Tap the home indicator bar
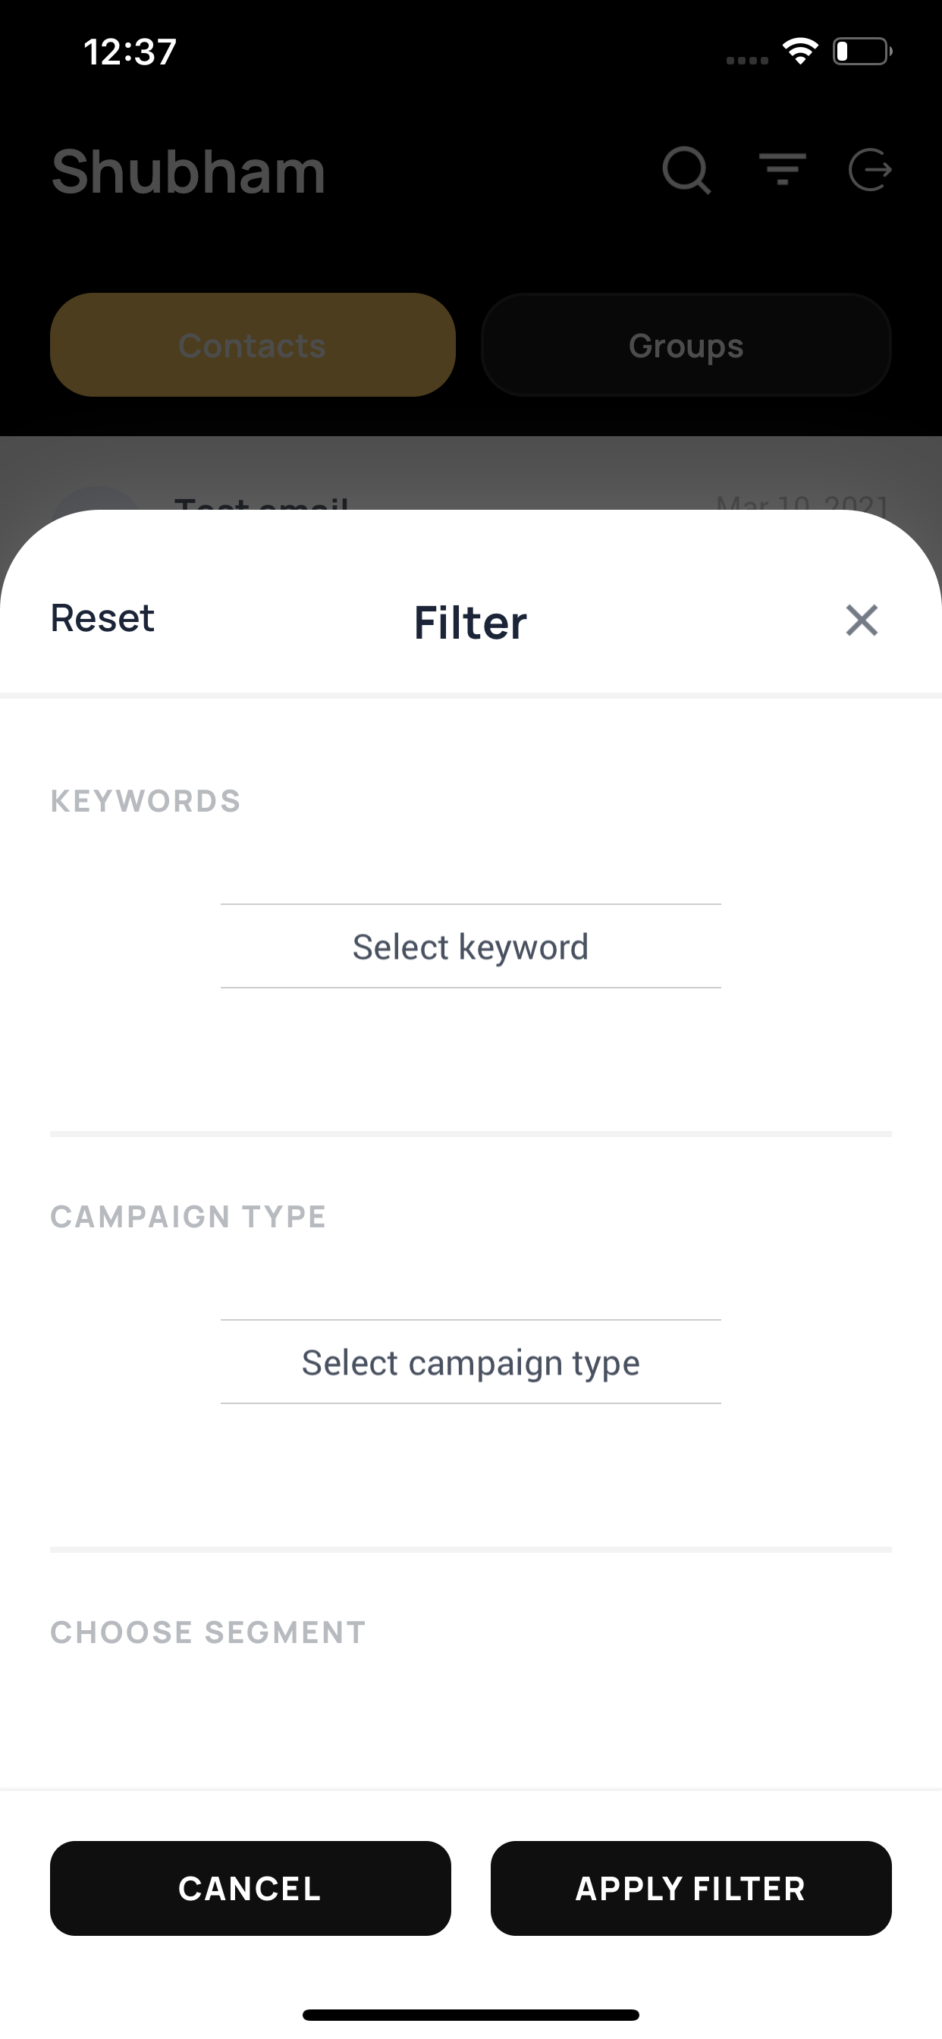 [470, 2015]
